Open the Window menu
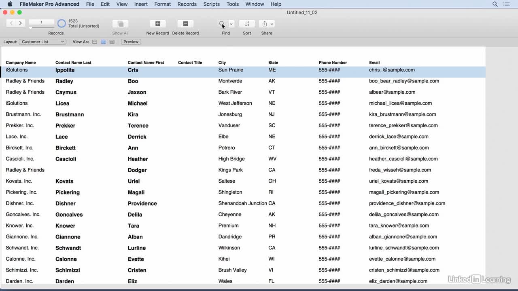This screenshot has height=291, width=518. (255, 4)
